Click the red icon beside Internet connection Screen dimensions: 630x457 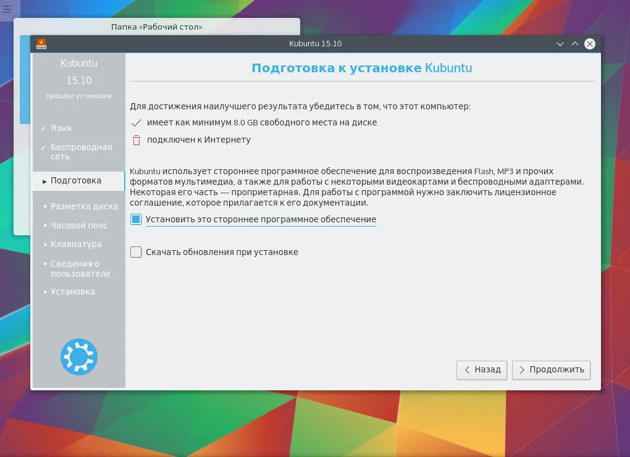136,140
